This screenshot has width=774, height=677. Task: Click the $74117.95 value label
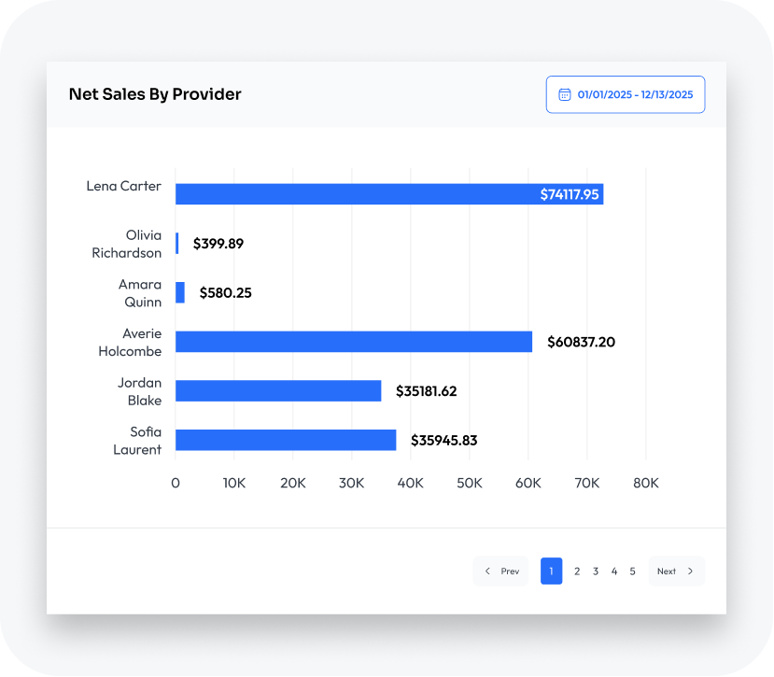click(x=570, y=194)
